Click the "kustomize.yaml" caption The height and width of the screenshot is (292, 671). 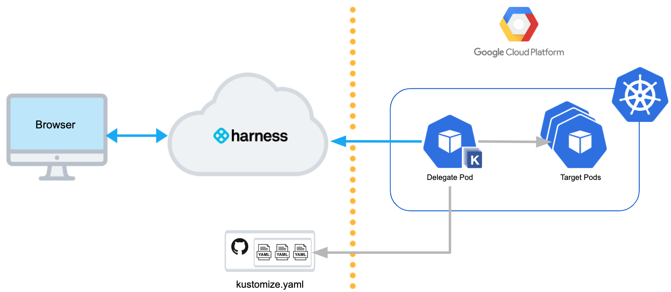click(x=270, y=284)
